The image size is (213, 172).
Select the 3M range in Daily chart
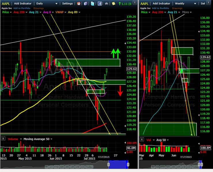67,167
